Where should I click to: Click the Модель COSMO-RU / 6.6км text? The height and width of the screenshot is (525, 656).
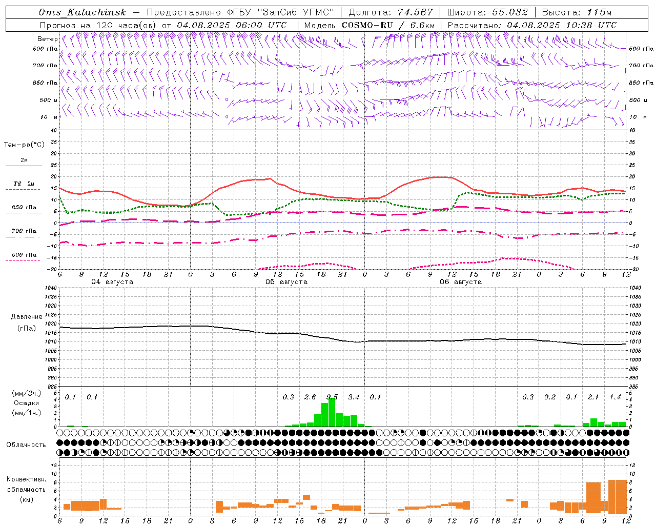pos(370,25)
